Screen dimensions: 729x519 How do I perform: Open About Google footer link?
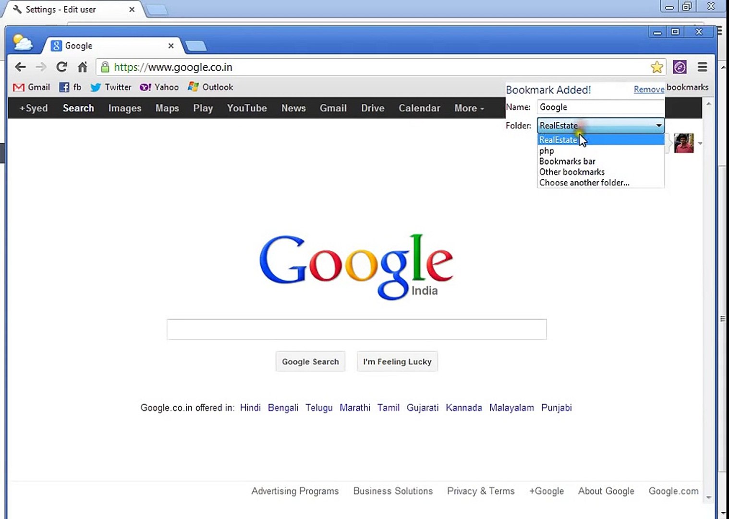[606, 491]
